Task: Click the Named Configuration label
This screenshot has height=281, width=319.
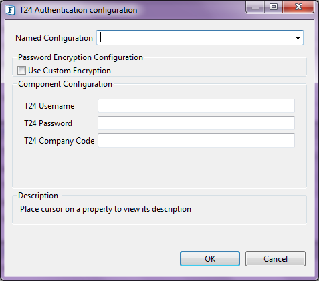Action: click(54, 38)
